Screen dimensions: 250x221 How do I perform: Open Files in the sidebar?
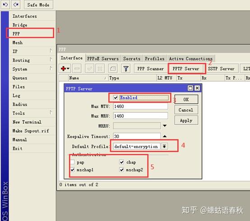pyautogui.click(x=32, y=87)
